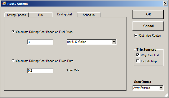Close the Route Options dialog
Image resolution: width=169 pixels, height=98 pixels.
point(165,4)
